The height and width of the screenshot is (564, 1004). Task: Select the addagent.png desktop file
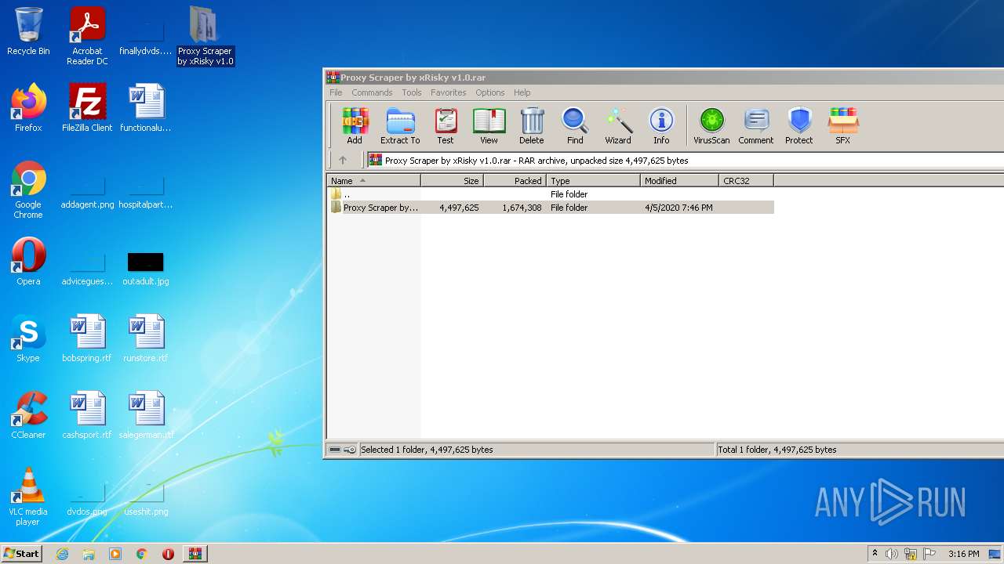click(87, 194)
